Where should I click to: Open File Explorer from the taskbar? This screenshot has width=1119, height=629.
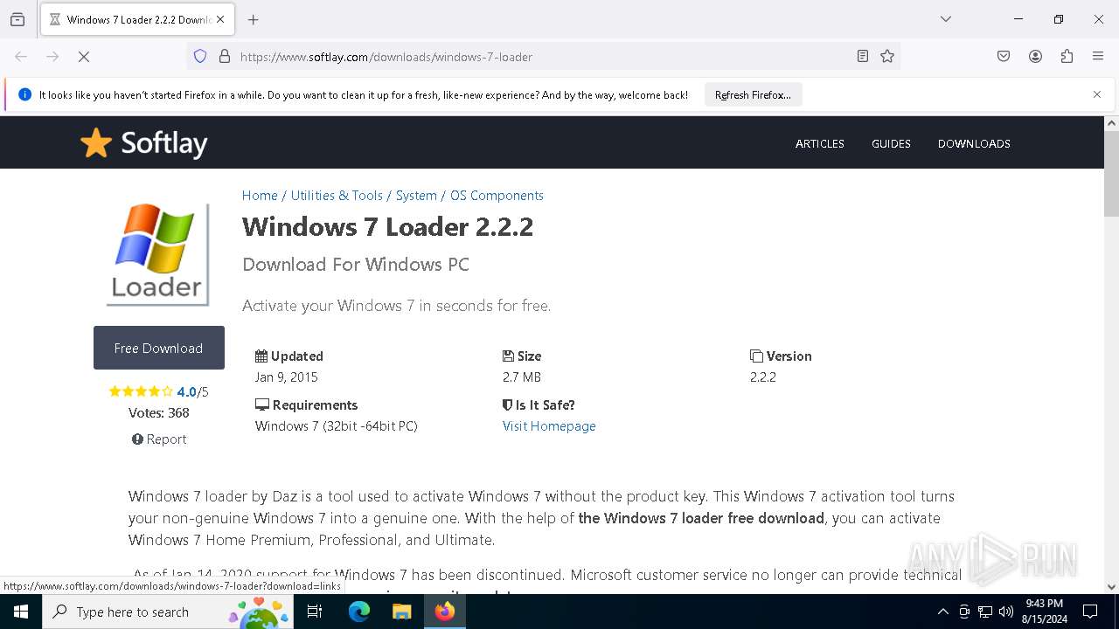pyautogui.click(x=401, y=612)
